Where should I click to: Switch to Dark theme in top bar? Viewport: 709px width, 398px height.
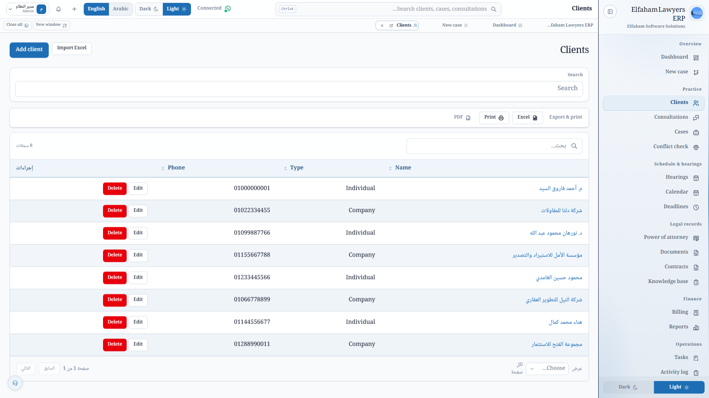149,9
